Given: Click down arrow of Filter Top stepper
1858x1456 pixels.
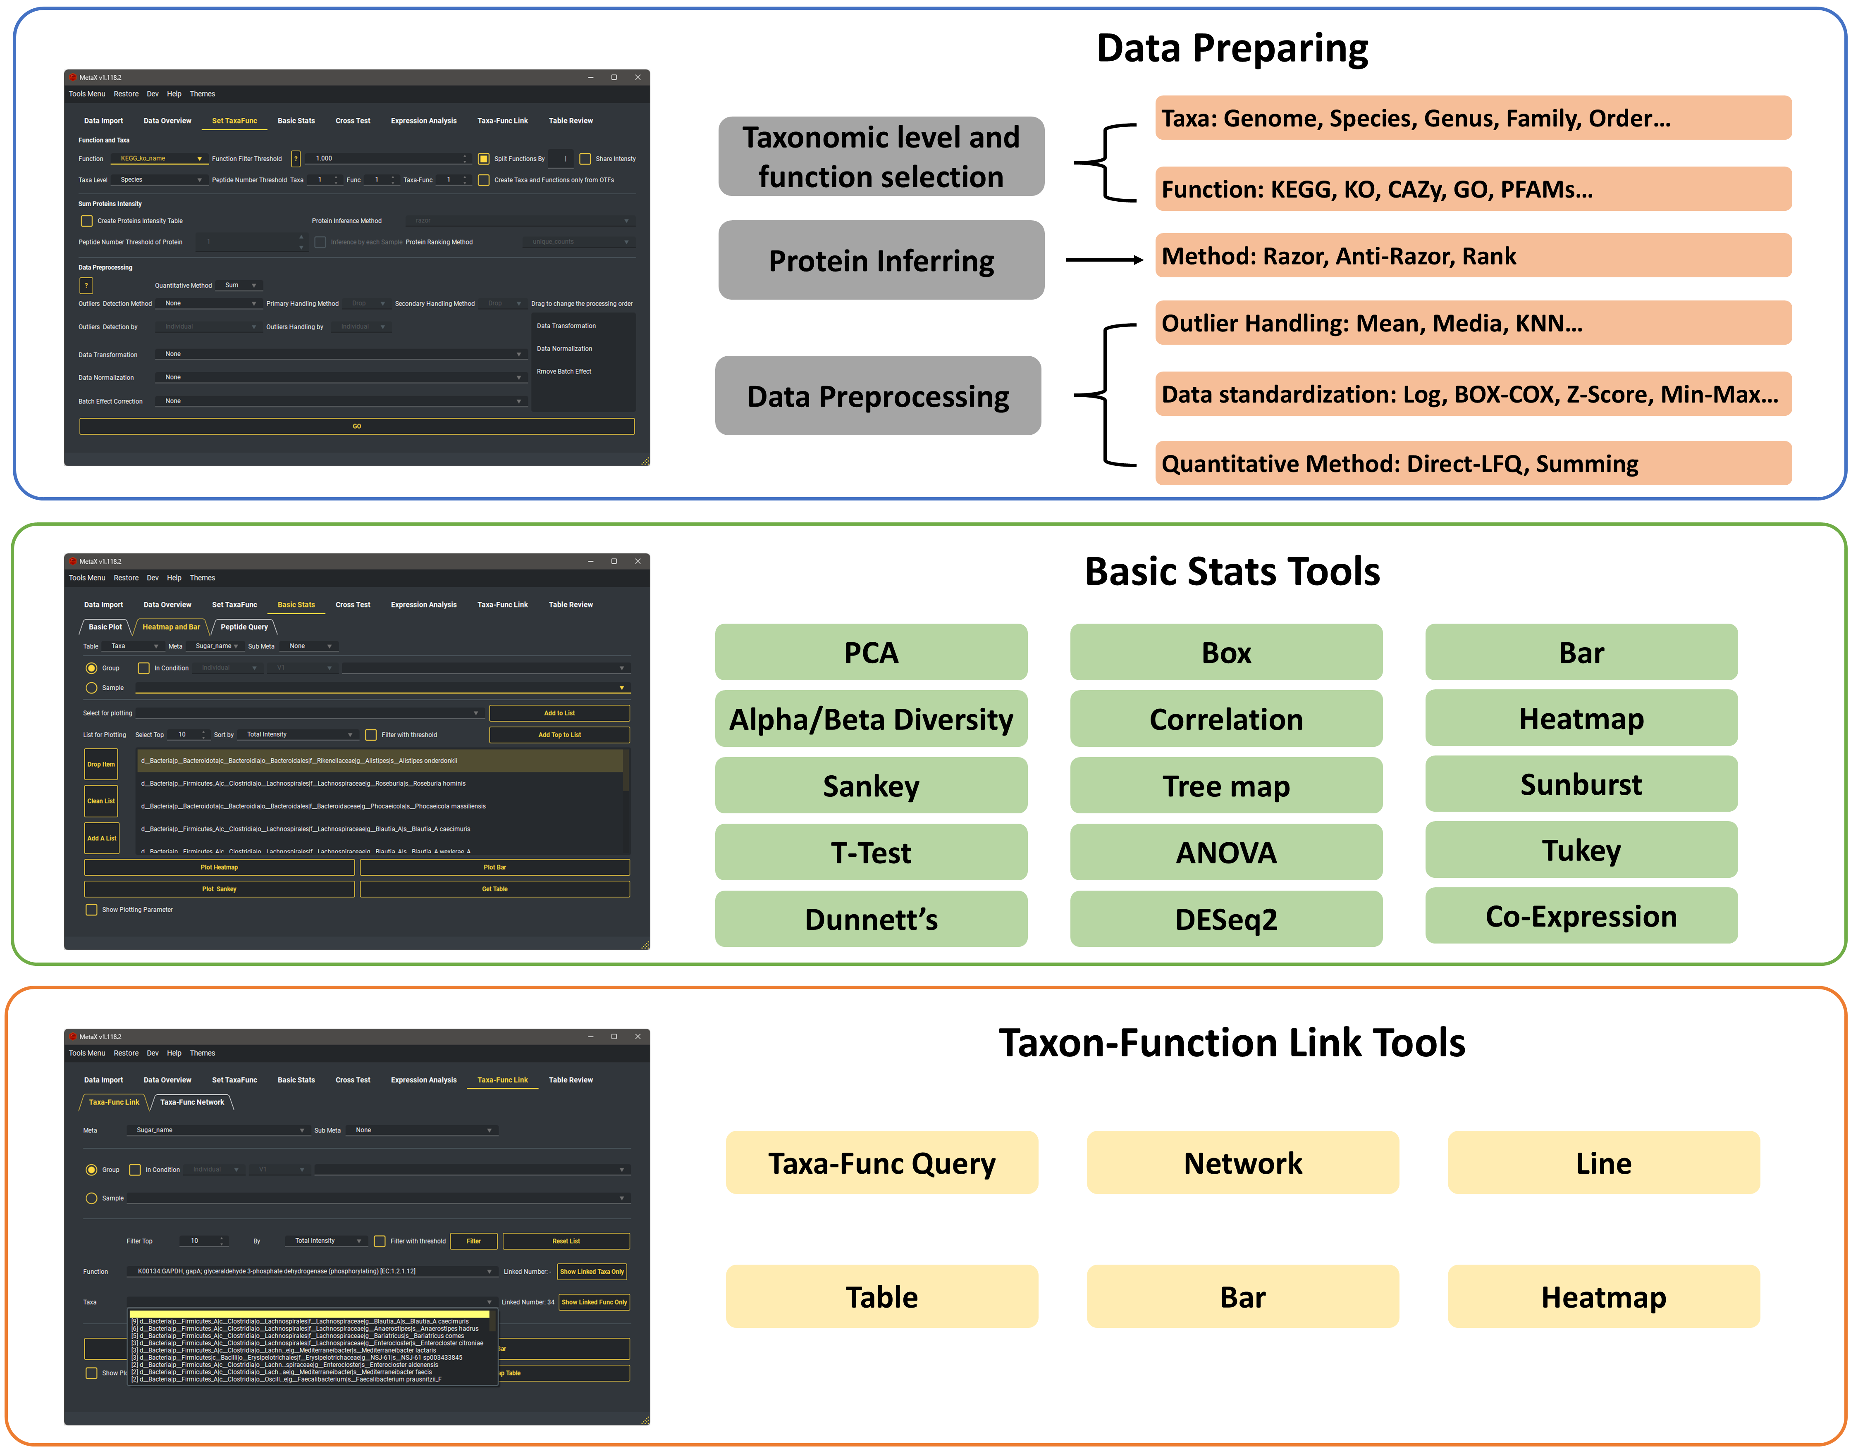Looking at the screenshot, I should [222, 1244].
